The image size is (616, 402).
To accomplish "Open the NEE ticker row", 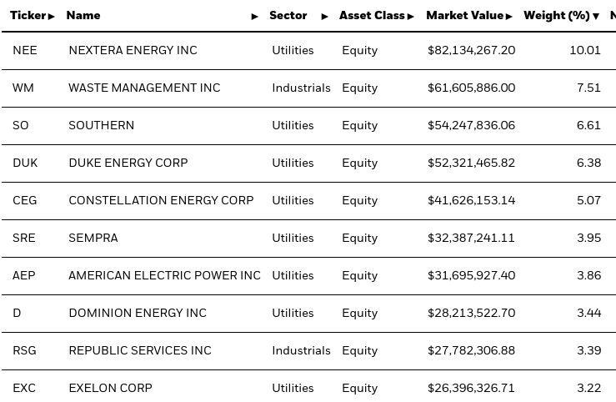I will pyautogui.click(x=23, y=50).
